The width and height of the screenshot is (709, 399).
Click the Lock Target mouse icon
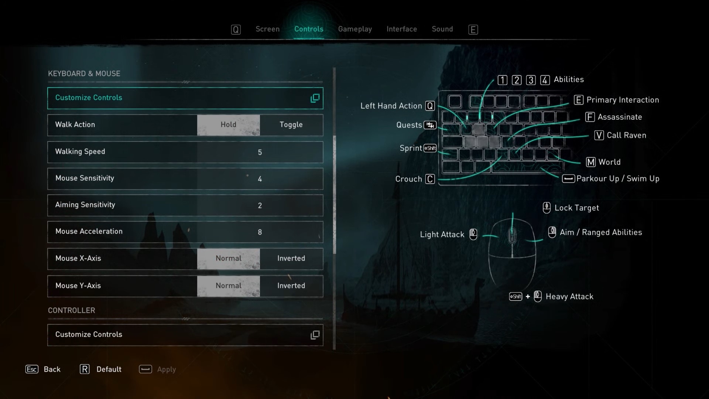[x=546, y=207]
